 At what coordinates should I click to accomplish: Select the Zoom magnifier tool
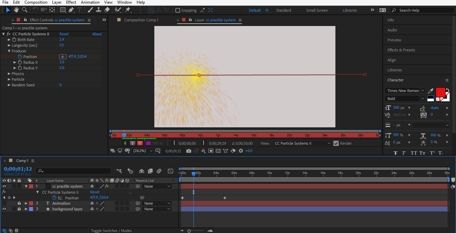click(x=24, y=10)
